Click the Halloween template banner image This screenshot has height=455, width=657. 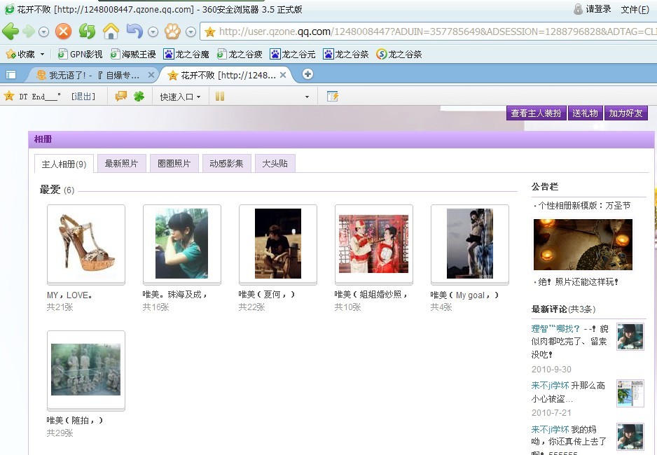[x=583, y=244]
